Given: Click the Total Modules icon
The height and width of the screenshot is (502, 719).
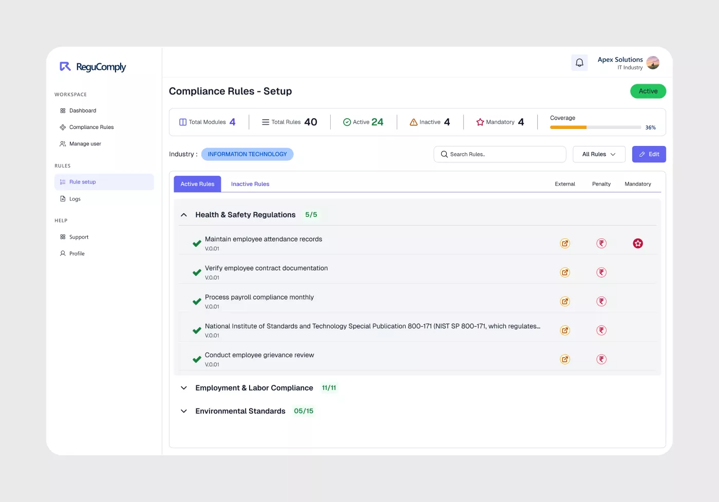Looking at the screenshot, I should tap(183, 122).
